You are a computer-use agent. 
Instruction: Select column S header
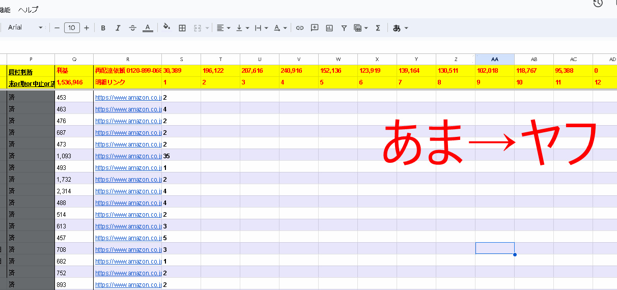(x=181, y=59)
